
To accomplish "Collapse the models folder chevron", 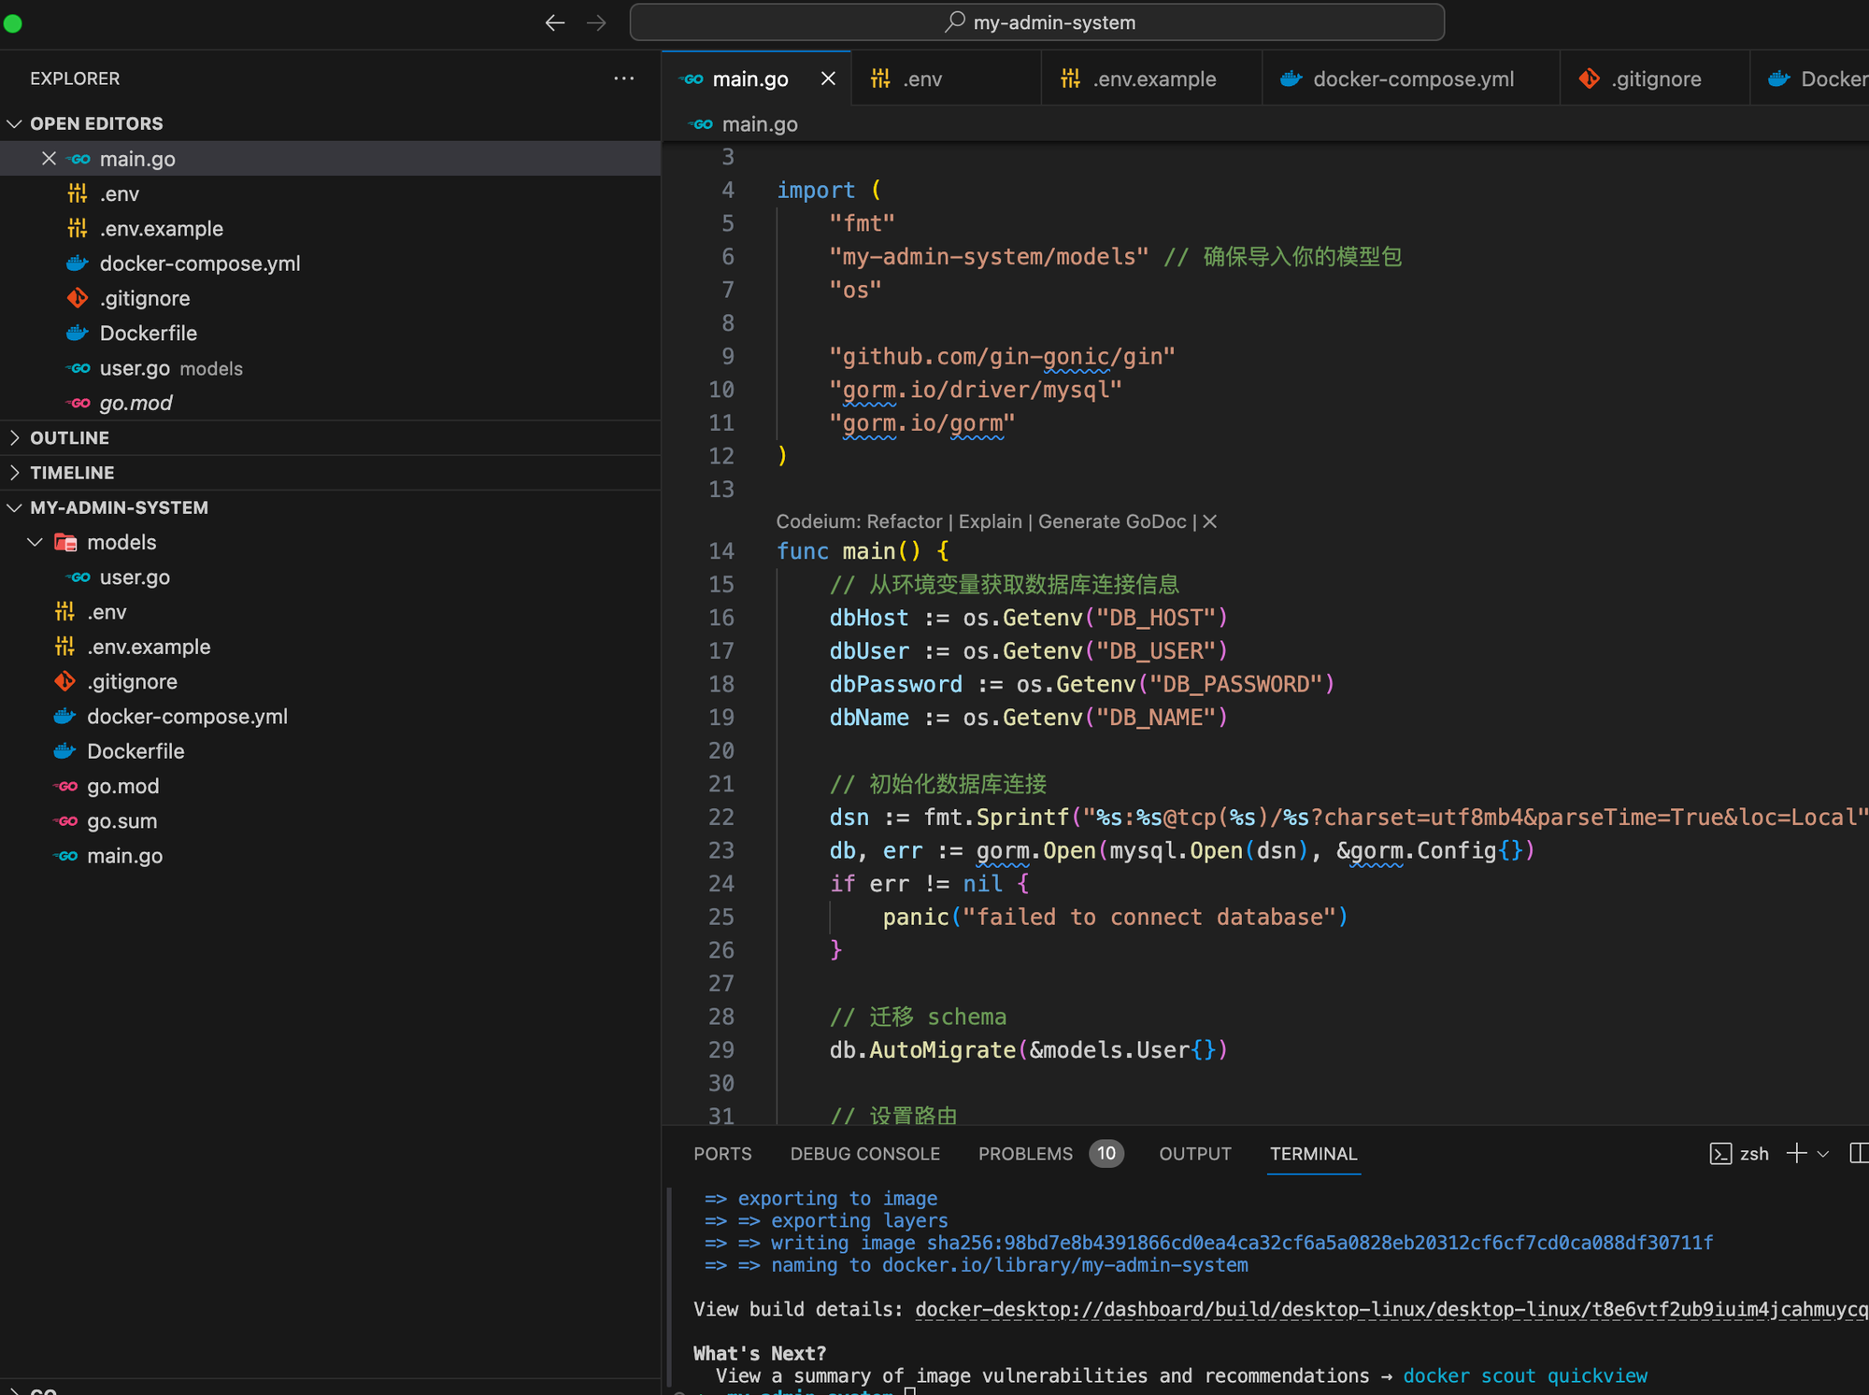I will click(36, 542).
